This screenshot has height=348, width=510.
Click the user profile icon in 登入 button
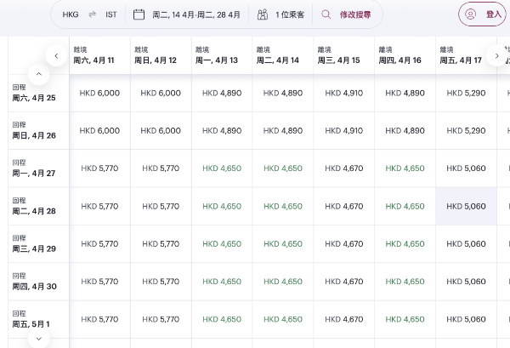(x=470, y=14)
